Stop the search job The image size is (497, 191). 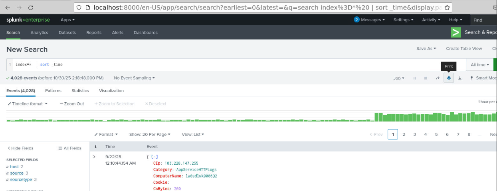[x=426, y=78]
